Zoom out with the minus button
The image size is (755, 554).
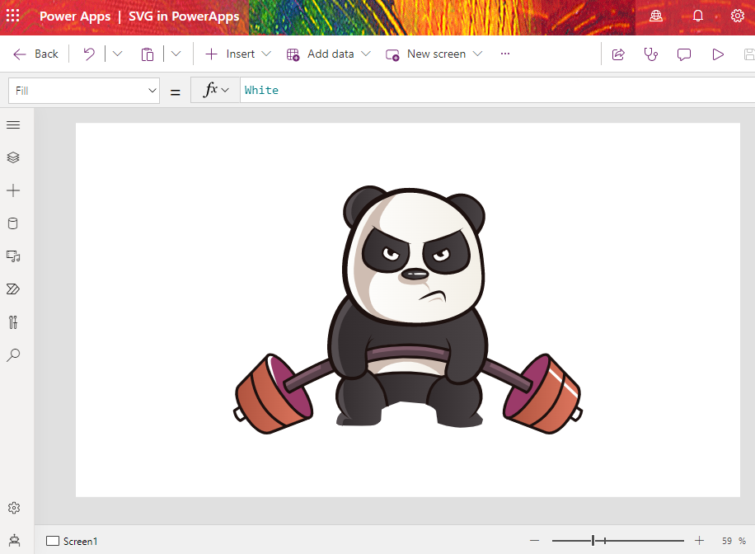pos(534,541)
